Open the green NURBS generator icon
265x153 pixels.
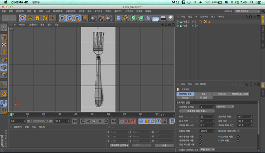[x=133, y=18]
